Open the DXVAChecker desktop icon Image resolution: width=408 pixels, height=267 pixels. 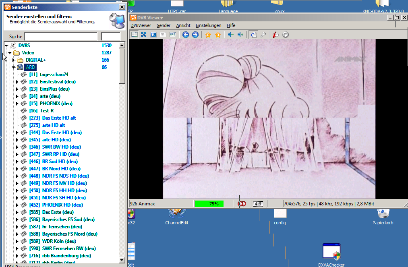331,256
